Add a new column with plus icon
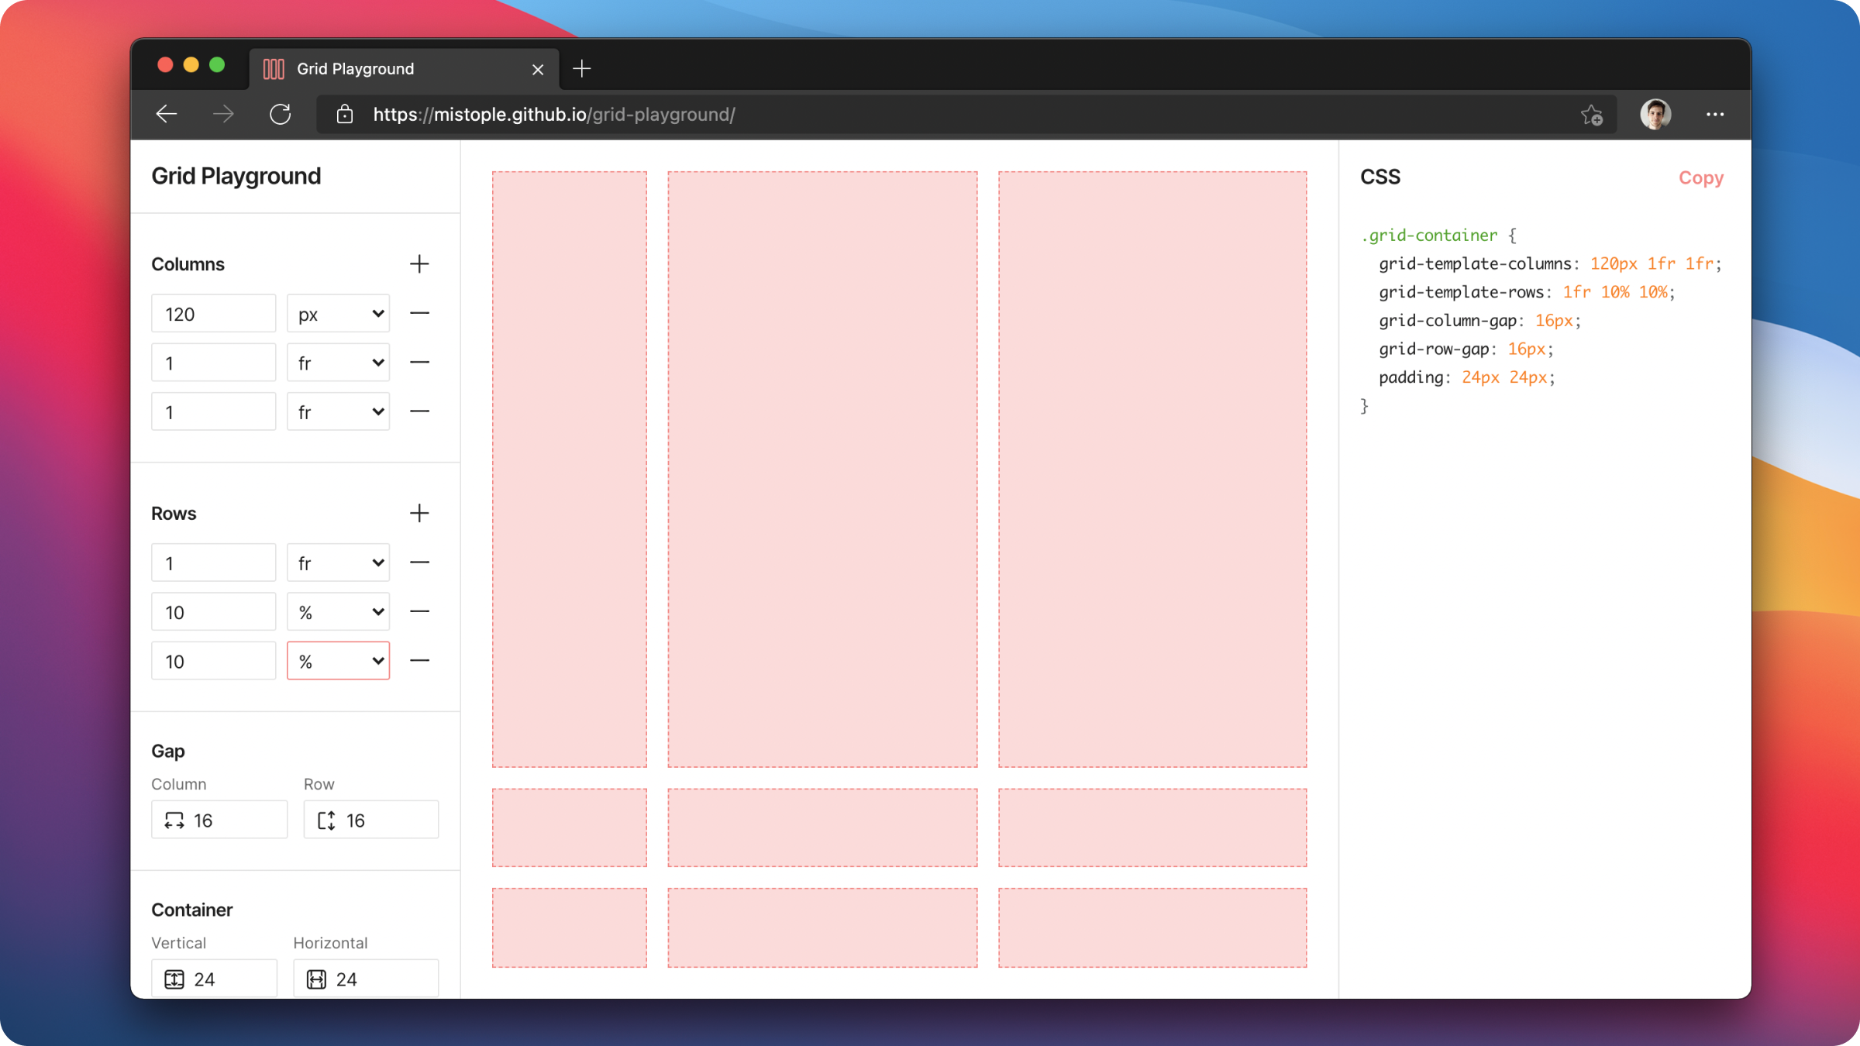Screen dimensions: 1860x1046 click(419, 264)
